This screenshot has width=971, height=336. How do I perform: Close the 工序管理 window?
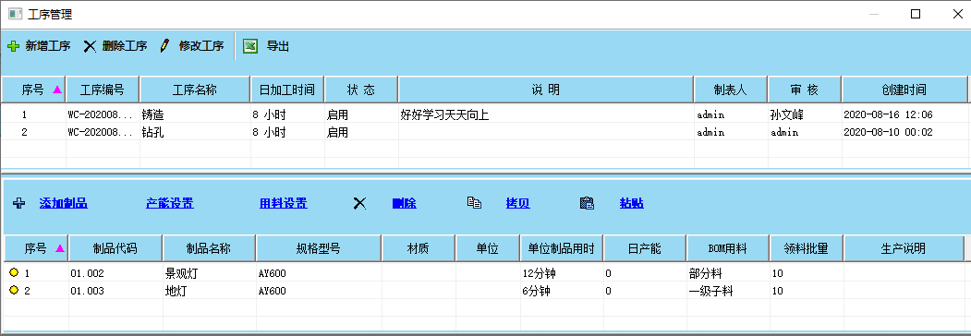(957, 14)
